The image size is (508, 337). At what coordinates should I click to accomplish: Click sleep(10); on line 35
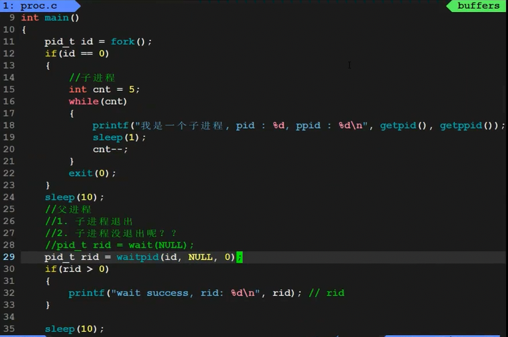(74, 329)
